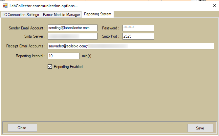Switch to LC Connection Settings tab
Image resolution: width=219 pixels, height=136 pixels.
click(21, 15)
